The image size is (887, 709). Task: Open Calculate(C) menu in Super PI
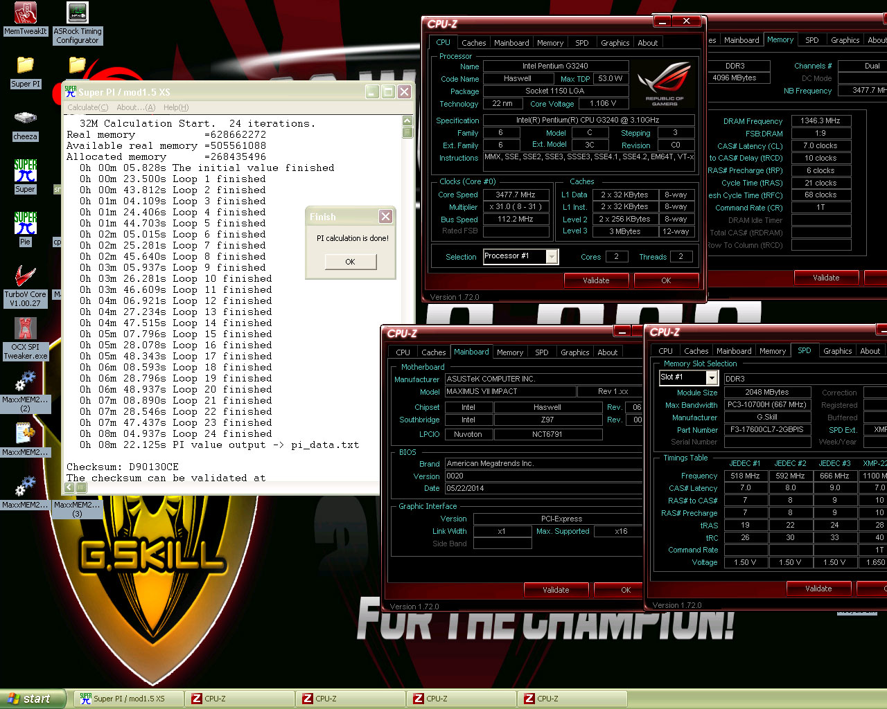click(88, 107)
